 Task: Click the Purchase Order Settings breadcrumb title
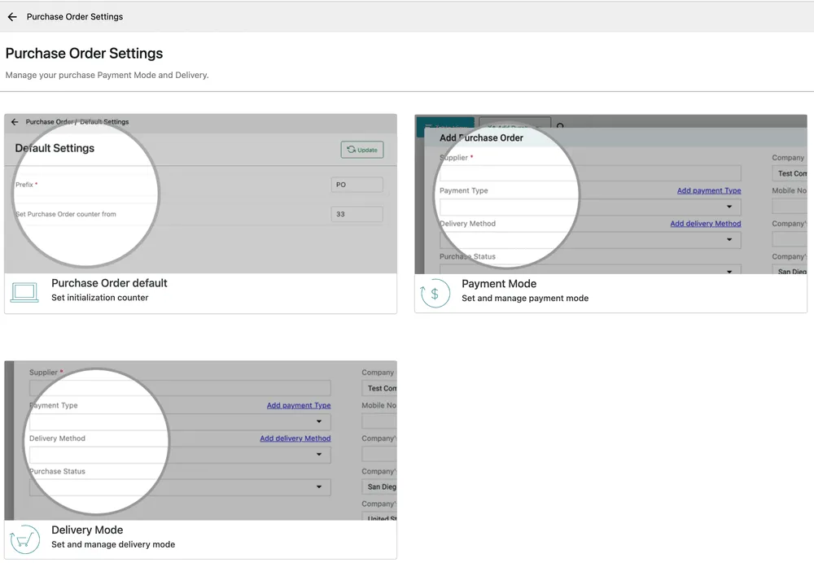pyautogui.click(x=75, y=16)
